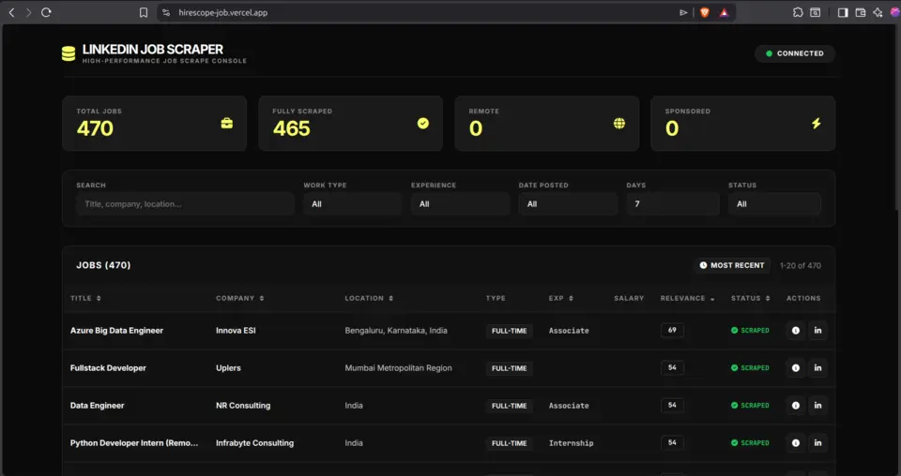Open LinkedIn link for Fullstack Developer
The height and width of the screenshot is (476, 901).
click(817, 367)
